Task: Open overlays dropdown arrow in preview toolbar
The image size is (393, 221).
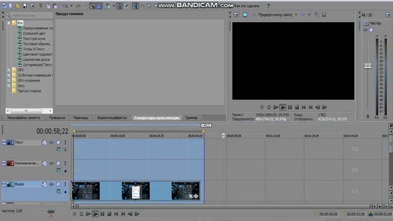Action: (x=309, y=15)
